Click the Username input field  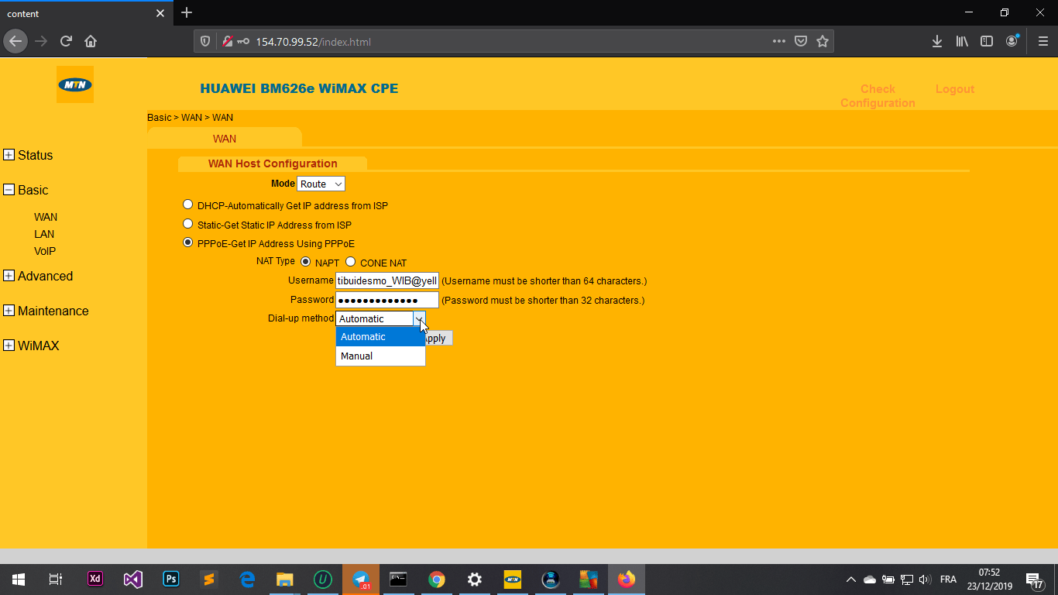click(x=387, y=280)
